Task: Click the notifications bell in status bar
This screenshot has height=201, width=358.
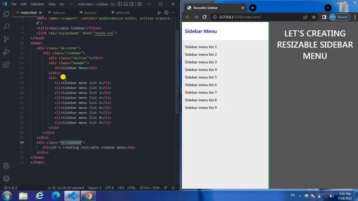Action: 173,188
